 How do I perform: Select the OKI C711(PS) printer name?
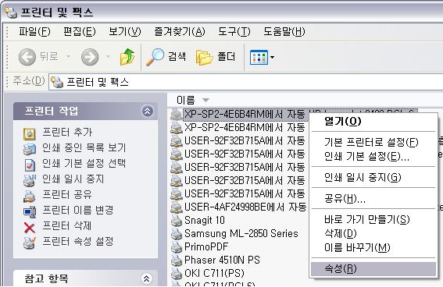point(214,274)
